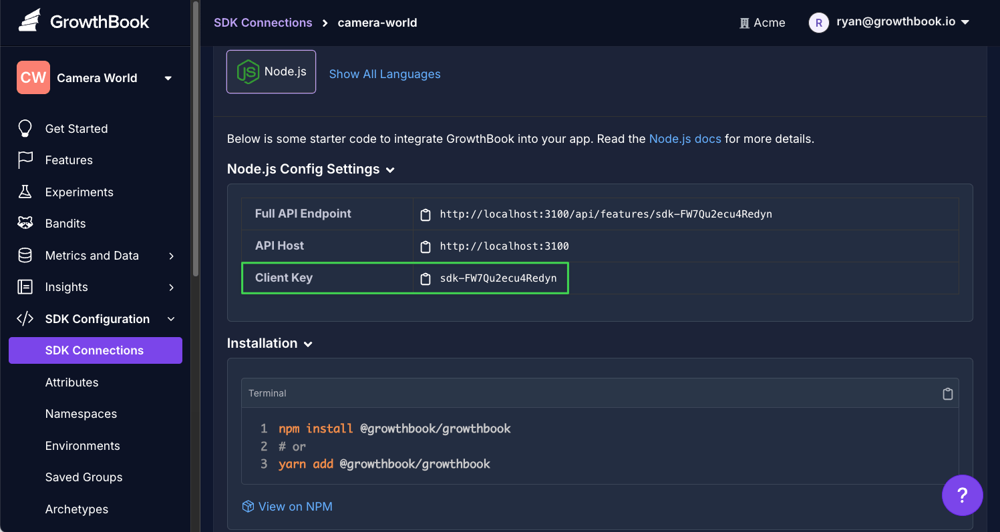Image resolution: width=1000 pixels, height=532 pixels.
Task: Click the API Host row label
Action: pos(279,246)
